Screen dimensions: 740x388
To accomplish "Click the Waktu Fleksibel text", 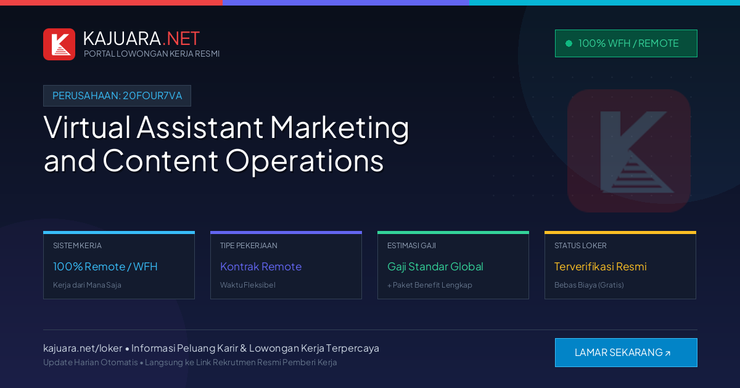I will [x=248, y=285].
